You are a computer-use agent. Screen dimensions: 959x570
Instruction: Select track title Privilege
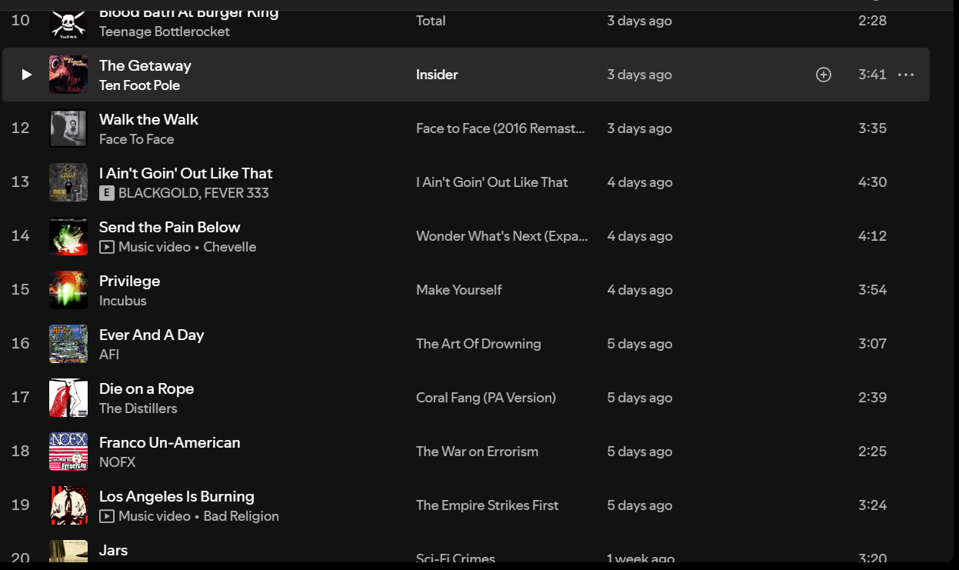click(x=129, y=281)
